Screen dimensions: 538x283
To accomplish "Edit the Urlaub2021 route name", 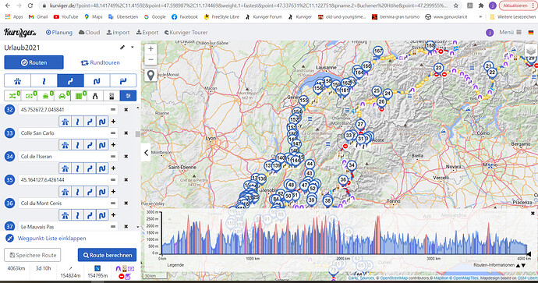I will click(122, 48).
